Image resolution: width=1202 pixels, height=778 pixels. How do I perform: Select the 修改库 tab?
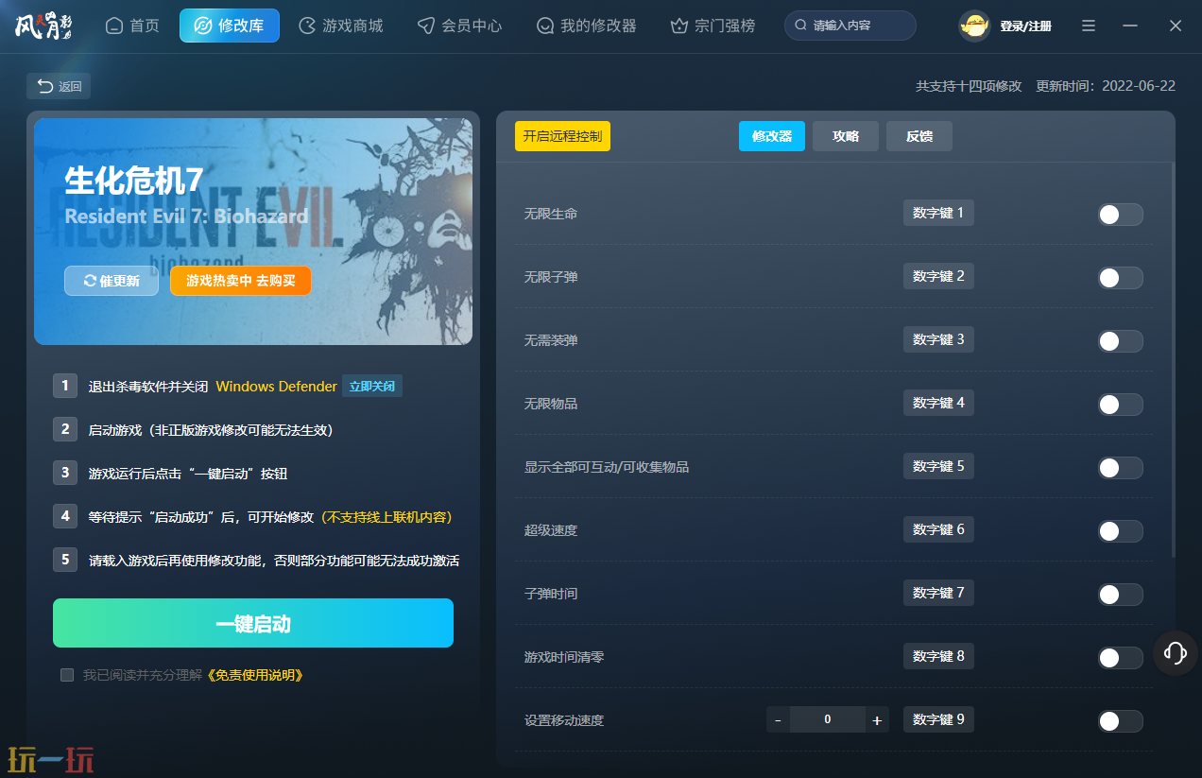(230, 26)
